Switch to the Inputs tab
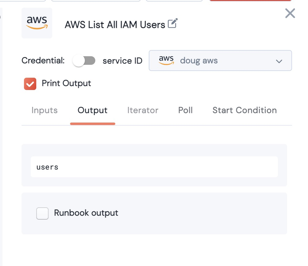The width and height of the screenshot is (308, 266). point(45,110)
